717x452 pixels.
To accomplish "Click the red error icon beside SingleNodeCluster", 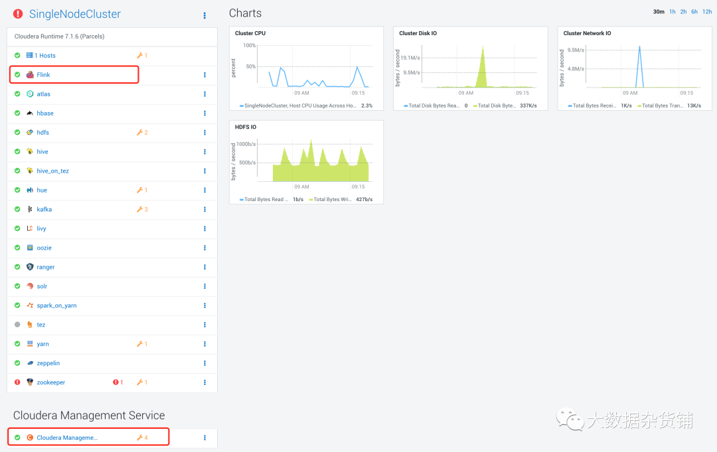I will pyautogui.click(x=18, y=14).
